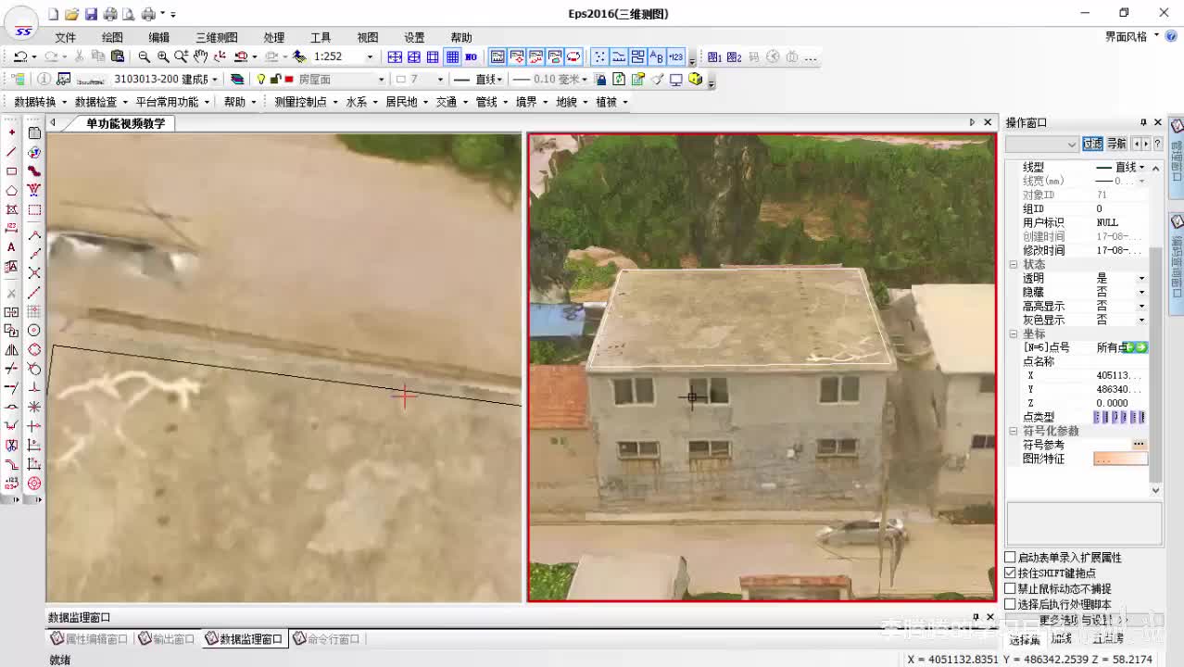Select the Pan hand tool
The image size is (1184, 667).
point(200,57)
